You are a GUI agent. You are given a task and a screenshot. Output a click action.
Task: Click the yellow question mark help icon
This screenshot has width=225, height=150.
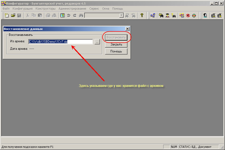click(x=142, y=15)
